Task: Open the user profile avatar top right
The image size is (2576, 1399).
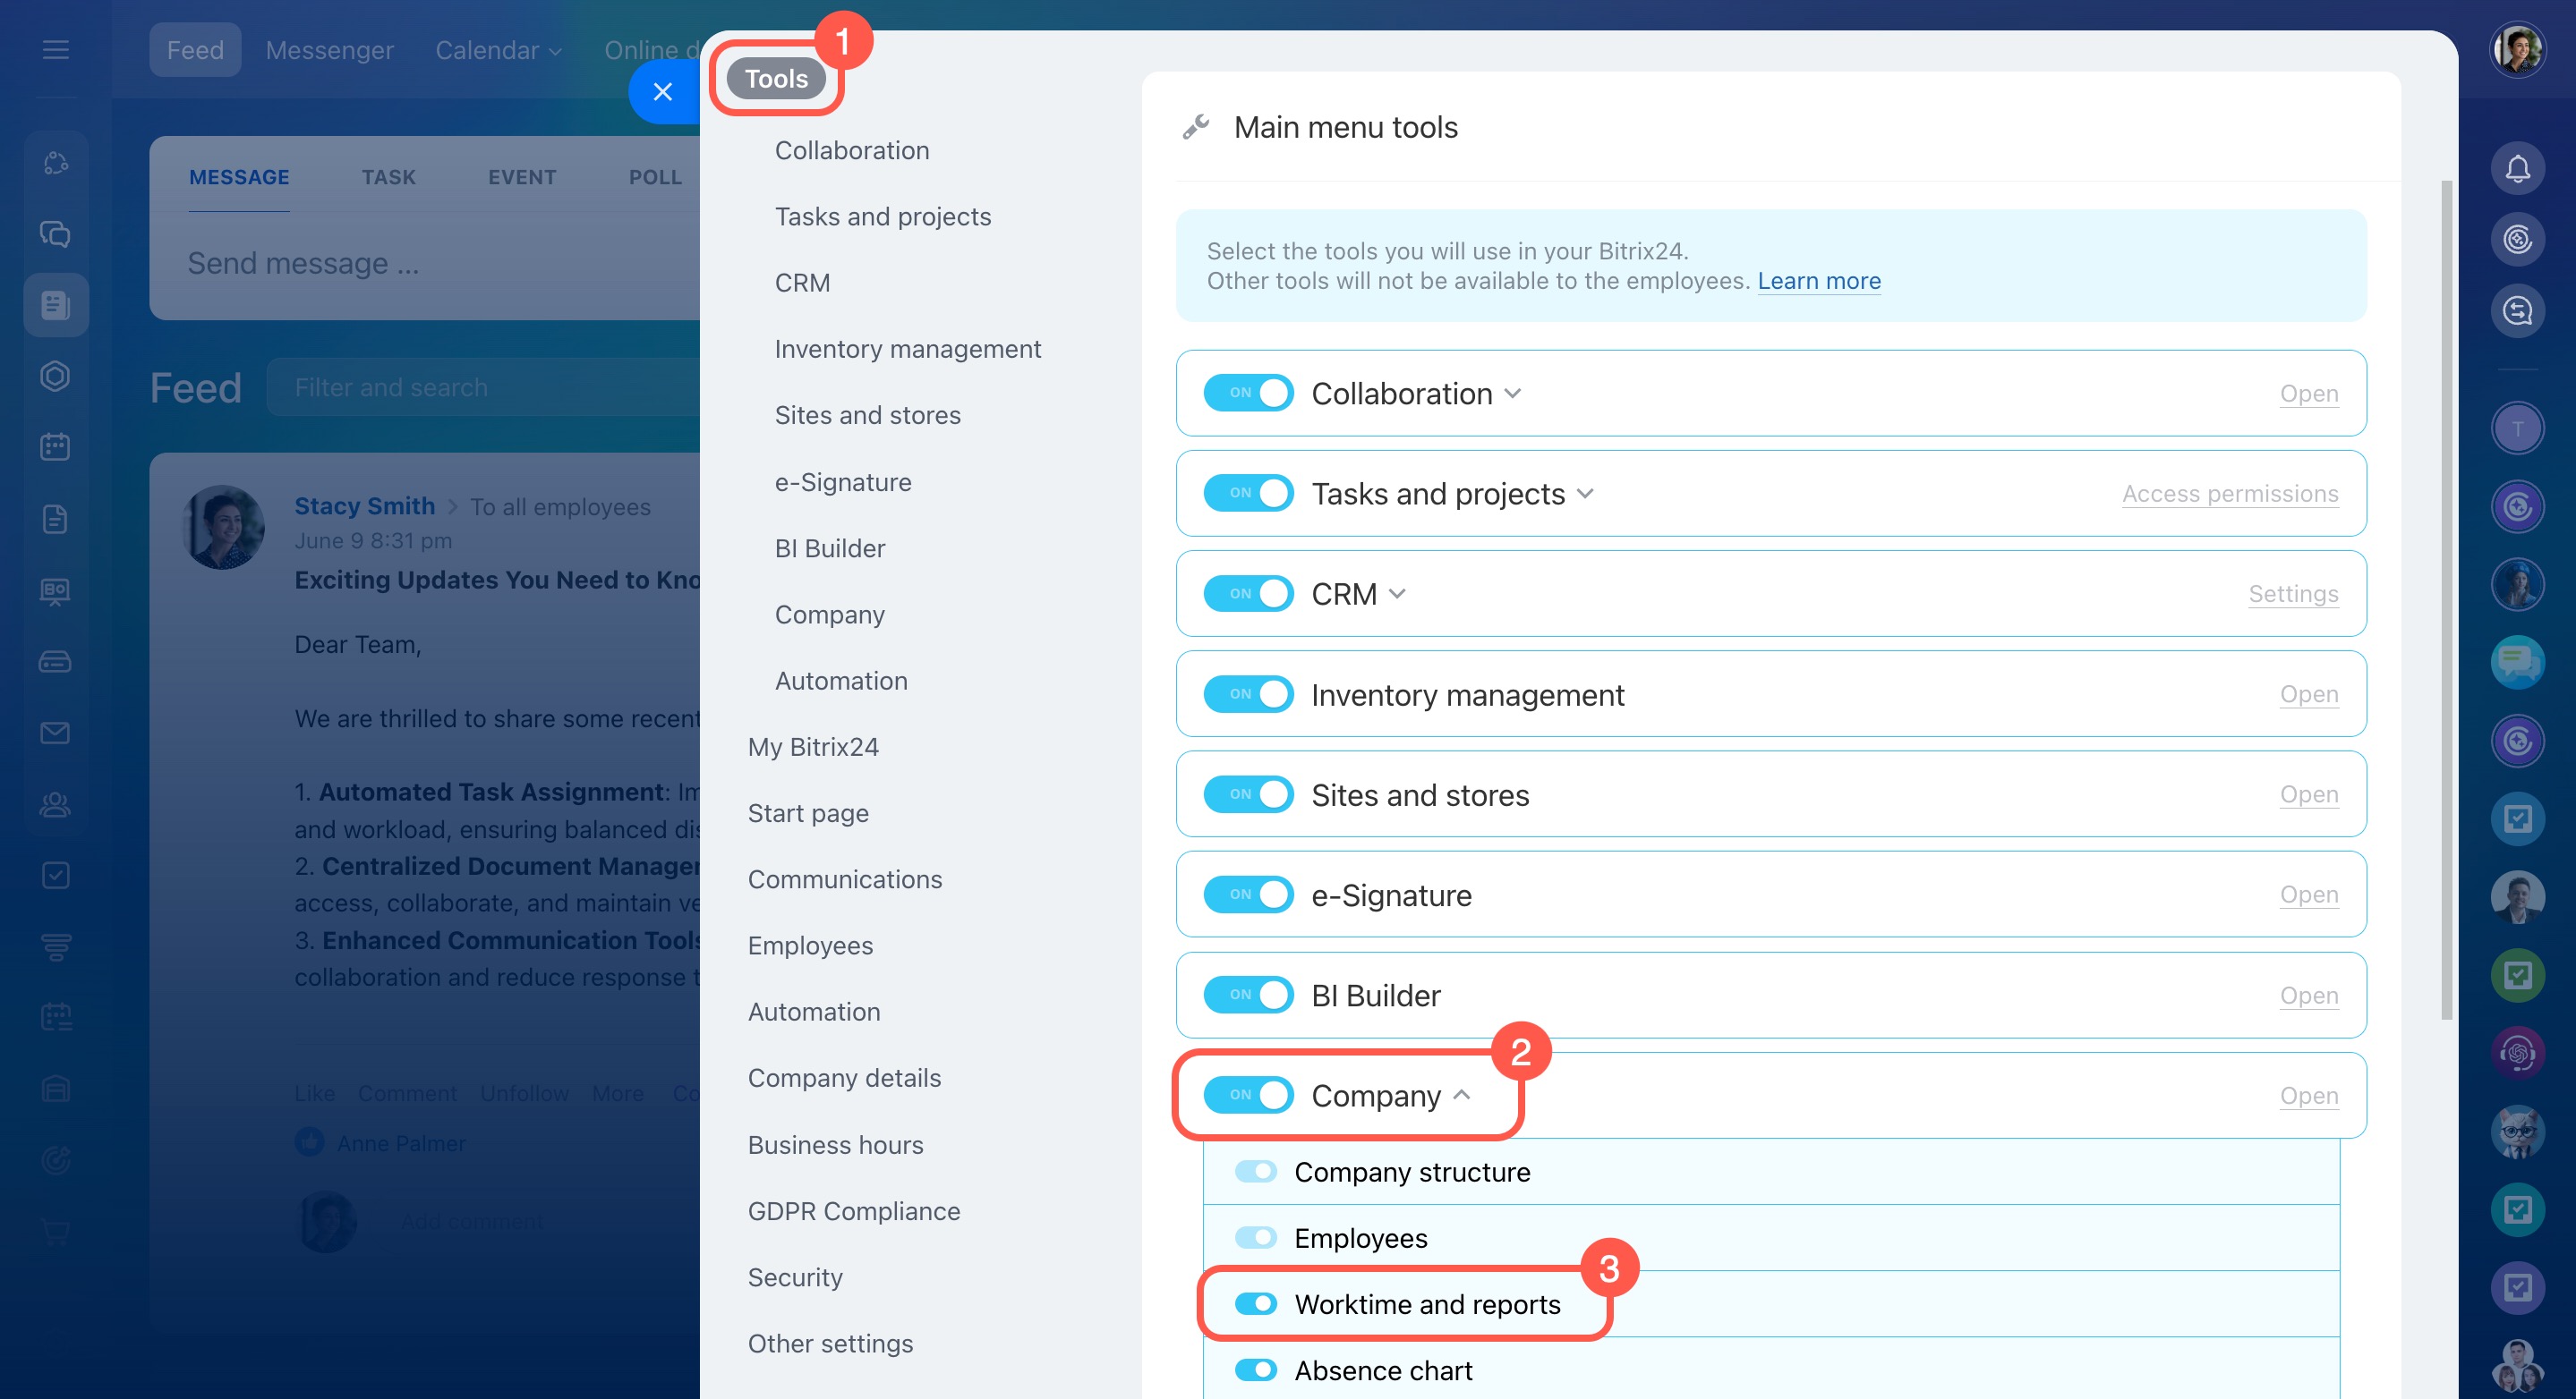Action: [x=2517, y=49]
